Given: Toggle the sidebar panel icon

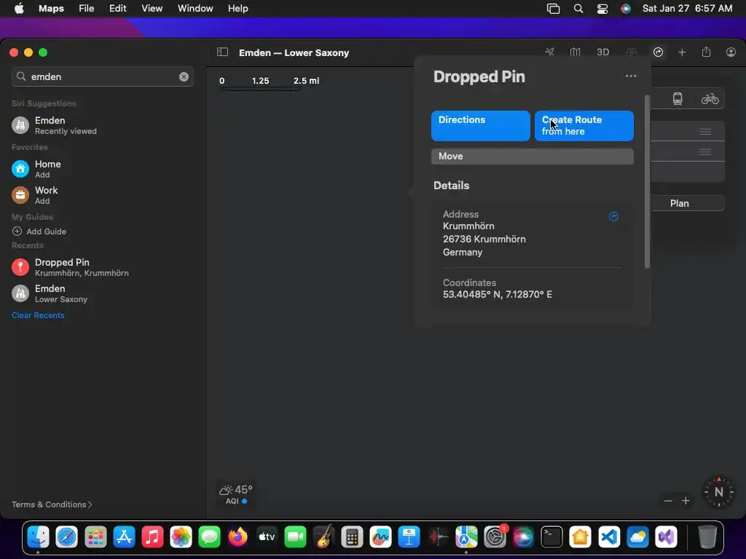Looking at the screenshot, I should point(222,52).
